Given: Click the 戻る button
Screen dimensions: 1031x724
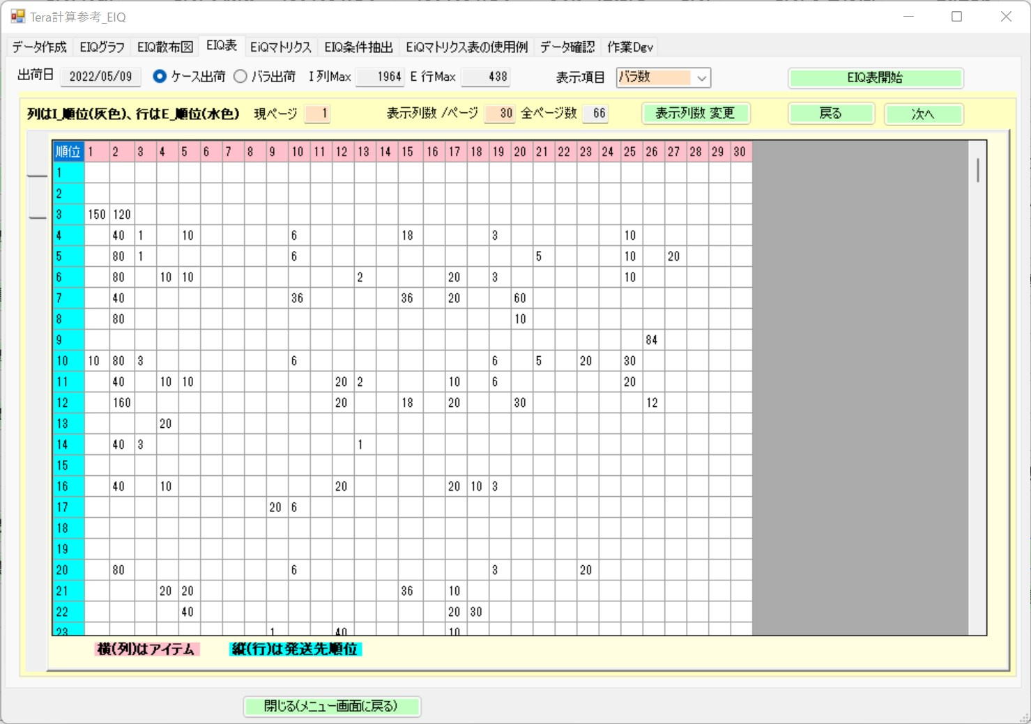Looking at the screenshot, I should 830,114.
